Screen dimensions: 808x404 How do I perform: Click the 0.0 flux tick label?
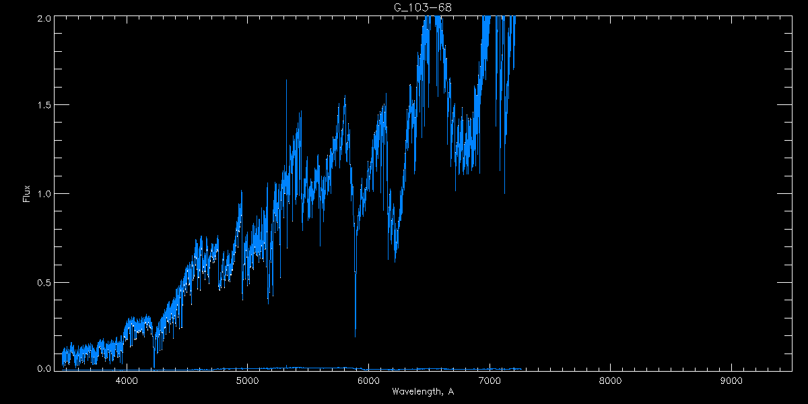44,367
